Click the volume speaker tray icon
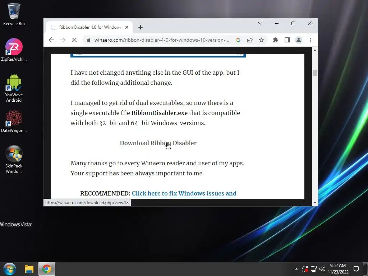Screen dimensions: 368x276 [322, 269]
